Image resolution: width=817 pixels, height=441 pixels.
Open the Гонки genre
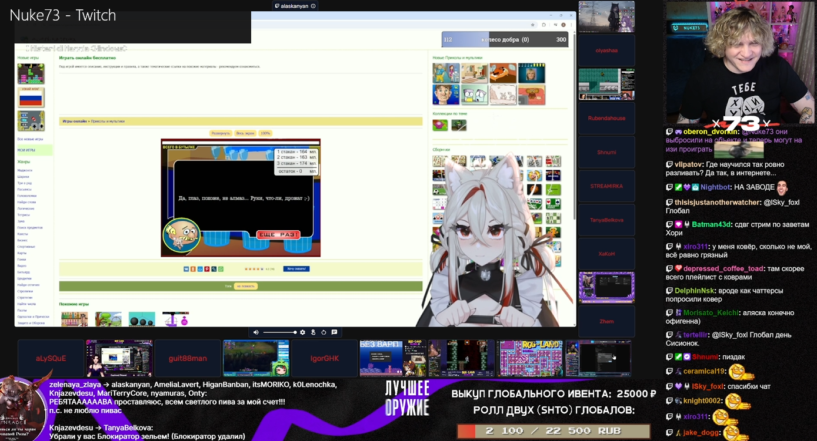[x=22, y=259]
